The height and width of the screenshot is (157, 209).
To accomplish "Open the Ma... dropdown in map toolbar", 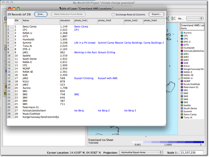I will (x=195, y=19).
